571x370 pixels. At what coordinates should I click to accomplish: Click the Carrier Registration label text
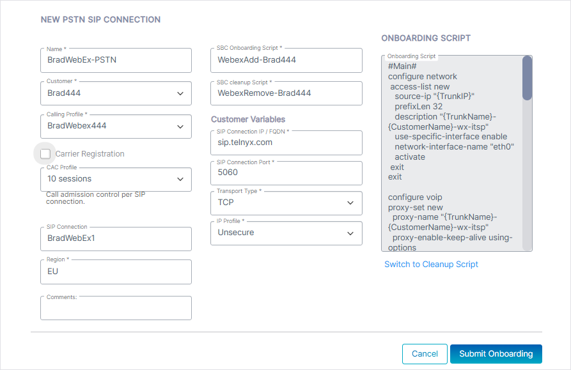point(90,154)
